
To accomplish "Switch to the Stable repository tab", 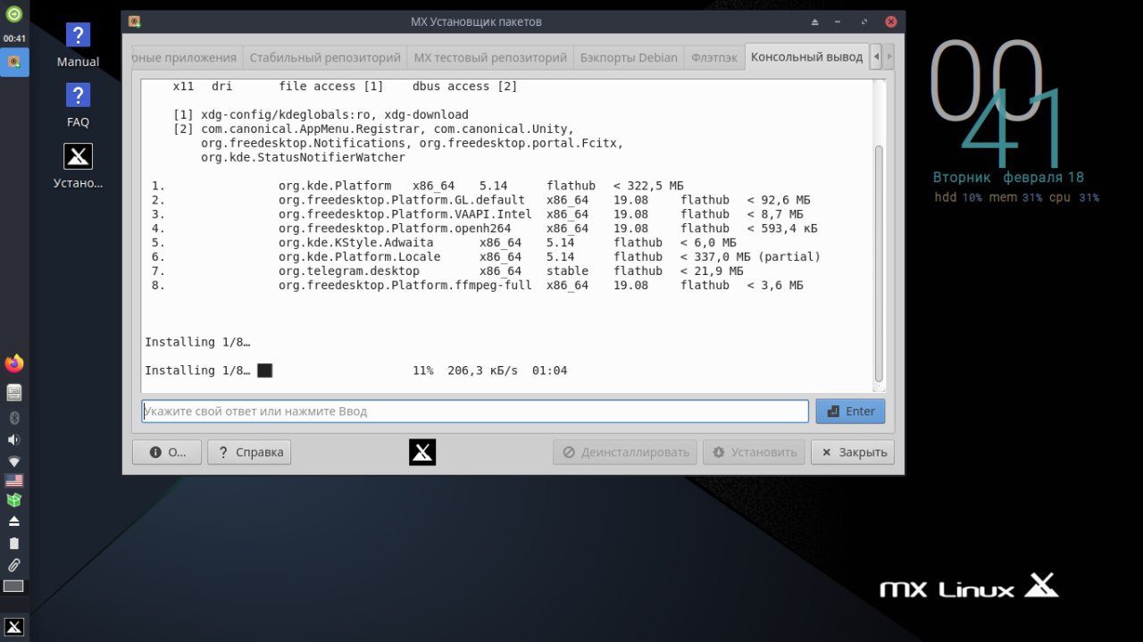I will [x=325, y=57].
